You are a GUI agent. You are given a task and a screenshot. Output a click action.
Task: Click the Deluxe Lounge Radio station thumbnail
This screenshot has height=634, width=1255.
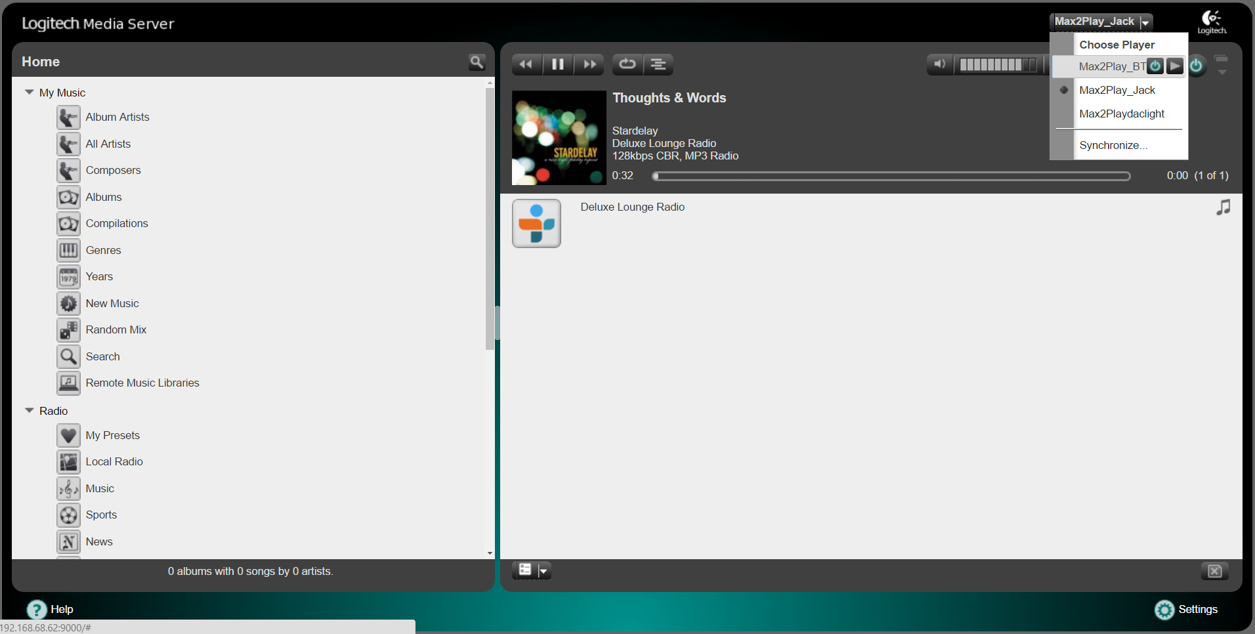(536, 223)
